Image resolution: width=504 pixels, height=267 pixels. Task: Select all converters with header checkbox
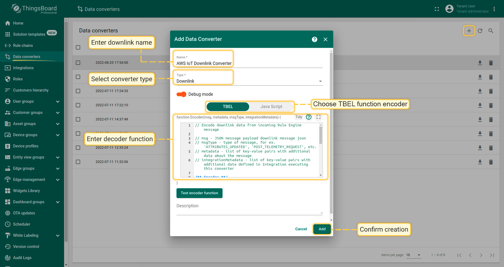[x=78, y=47]
